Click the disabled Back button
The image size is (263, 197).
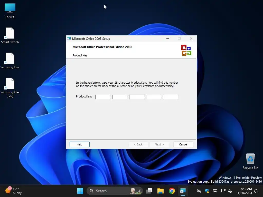click(x=138, y=144)
